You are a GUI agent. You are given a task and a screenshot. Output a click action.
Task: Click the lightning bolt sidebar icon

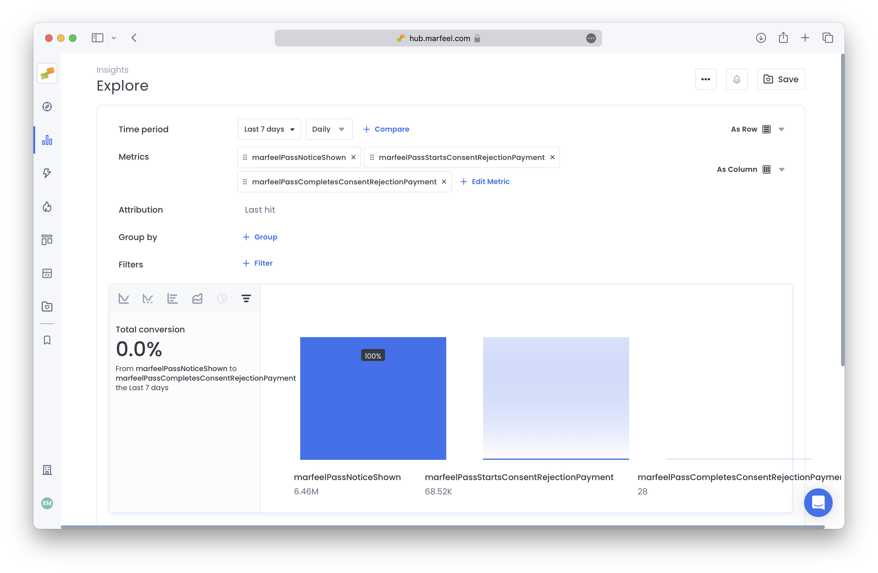coord(47,173)
